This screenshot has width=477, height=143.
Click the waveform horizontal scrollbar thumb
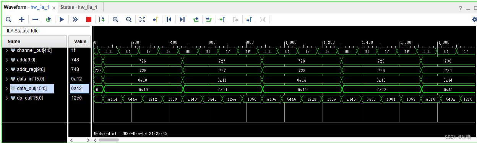tap(109, 140)
